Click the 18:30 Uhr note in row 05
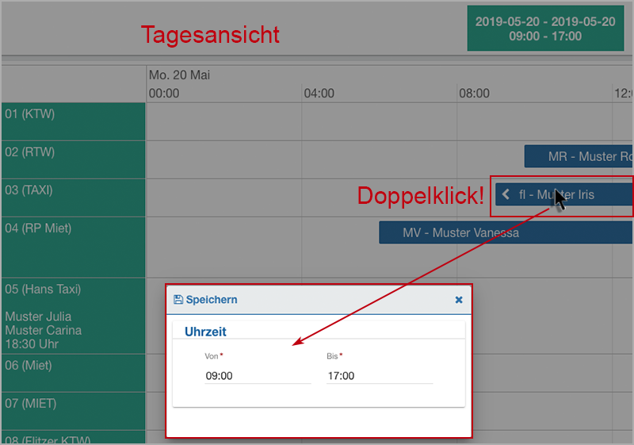634x445 pixels. coord(32,344)
